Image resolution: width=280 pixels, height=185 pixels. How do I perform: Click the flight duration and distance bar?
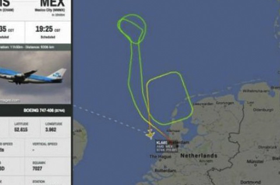(35, 47)
